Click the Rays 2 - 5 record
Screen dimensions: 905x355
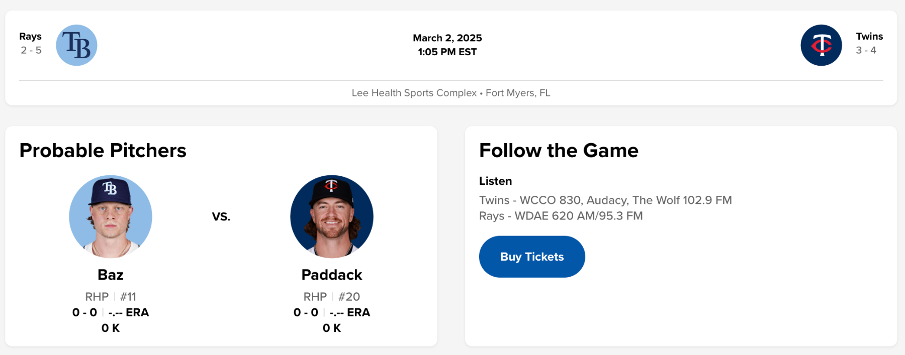click(x=31, y=50)
